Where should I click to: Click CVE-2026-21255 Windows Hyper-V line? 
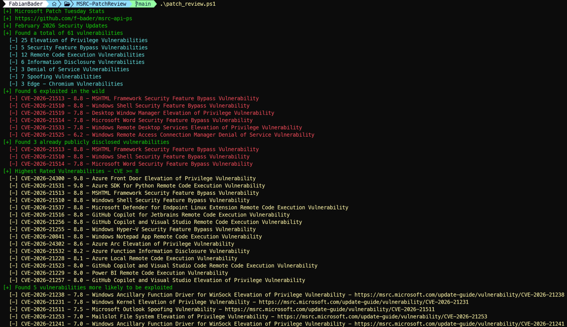coord(132,229)
